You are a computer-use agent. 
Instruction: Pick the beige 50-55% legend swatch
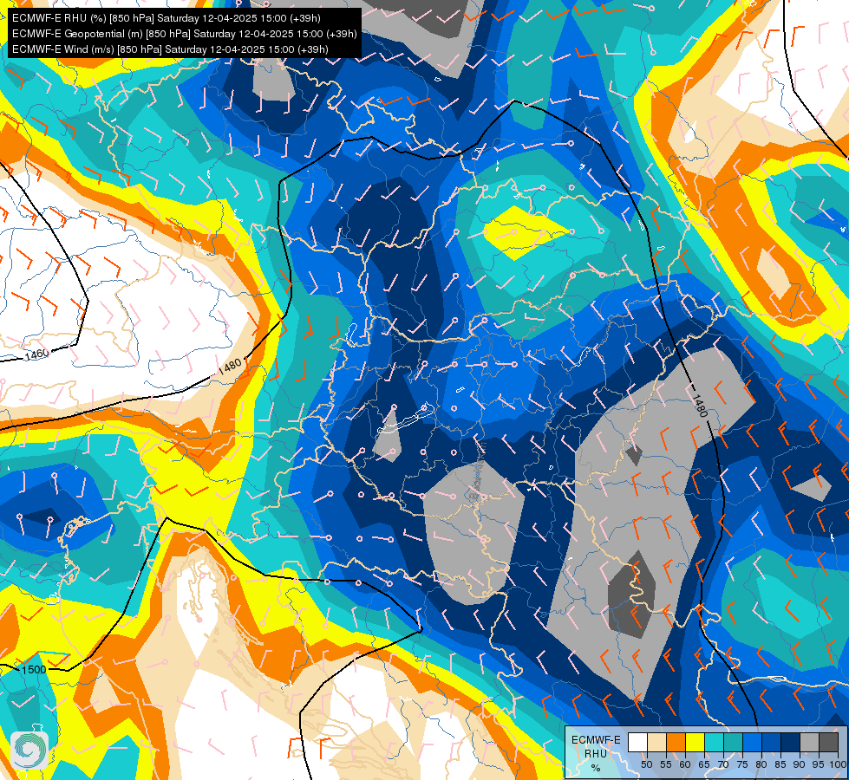(x=656, y=742)
